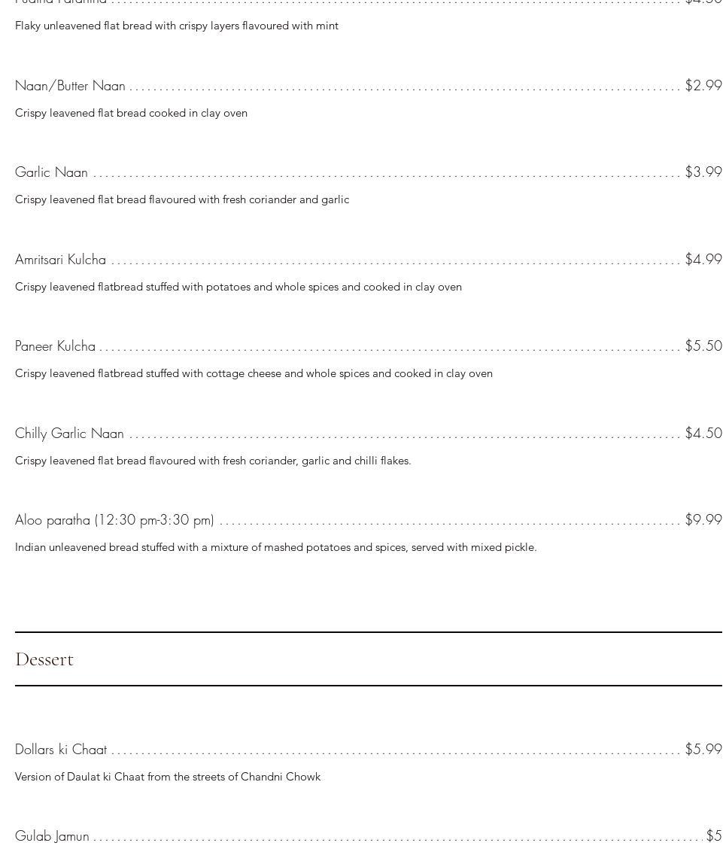The width and height of the screenshot is (726, 855).
Task: Click the mashed potatoes Aloo paratha description
Action: click(275, 547)
